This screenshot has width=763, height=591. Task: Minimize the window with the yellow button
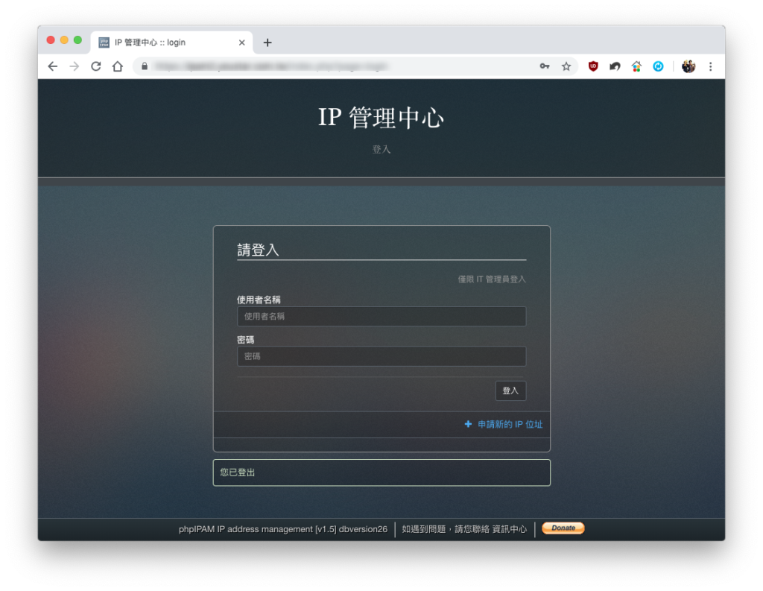click(x=64, y=40)
